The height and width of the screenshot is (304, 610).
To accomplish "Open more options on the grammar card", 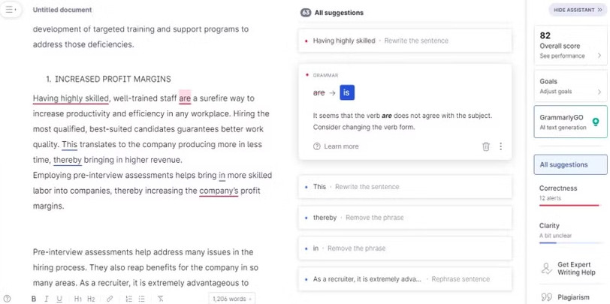I will click(x=501, y=146).
